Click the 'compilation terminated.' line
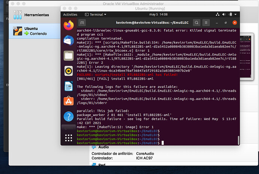The image size is (259, 174). coord(100,39)
